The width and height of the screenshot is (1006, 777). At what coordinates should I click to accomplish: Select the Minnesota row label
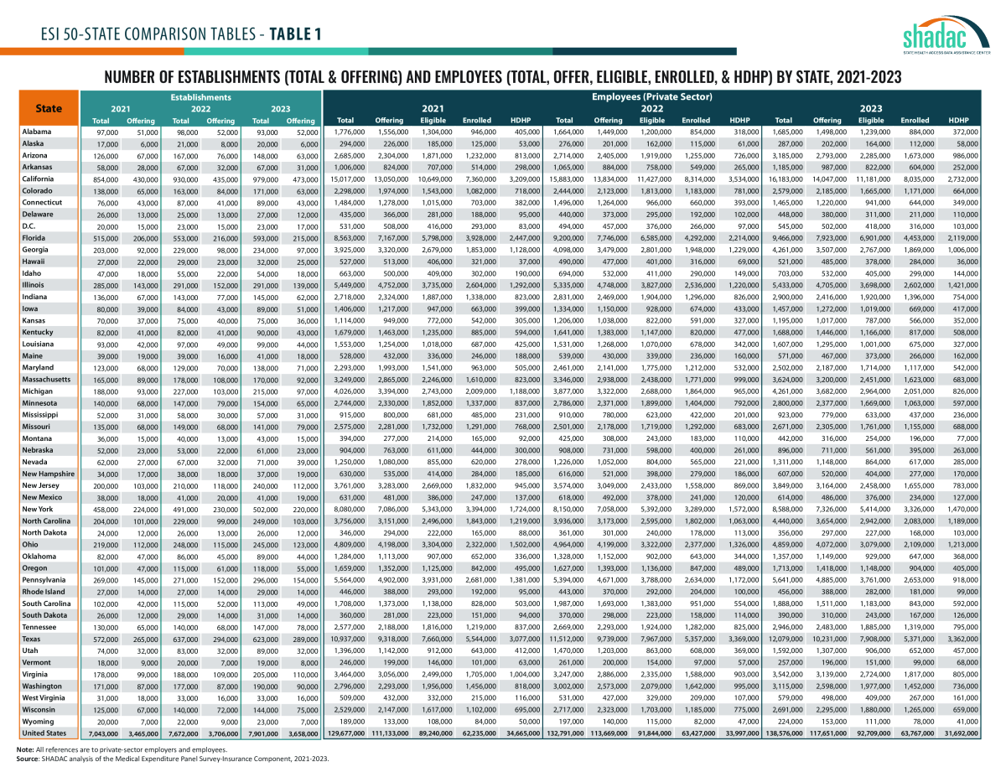click(x=40, y=403)
